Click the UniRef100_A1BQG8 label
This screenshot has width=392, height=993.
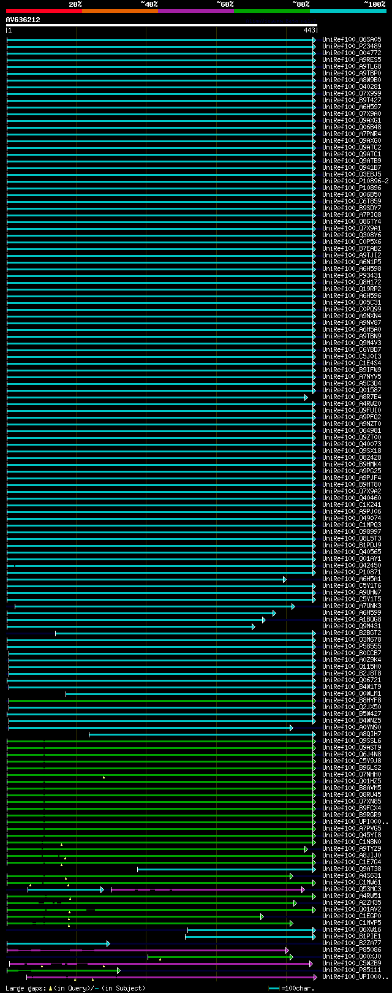pyautogui.click(x=352, y=620)
